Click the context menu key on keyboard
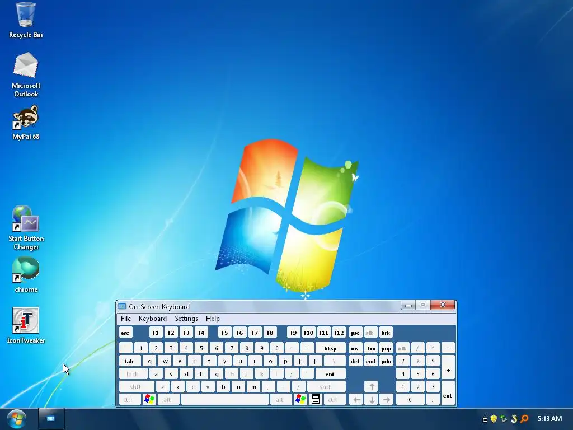Screen dimensions: 573x430 point(316,399)
